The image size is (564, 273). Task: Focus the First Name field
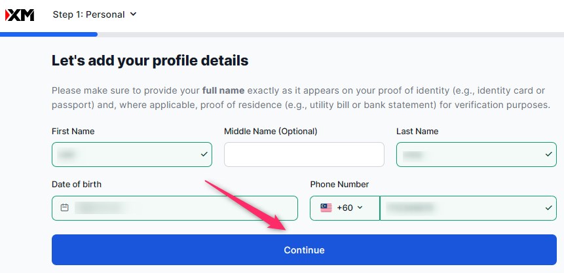124,155
